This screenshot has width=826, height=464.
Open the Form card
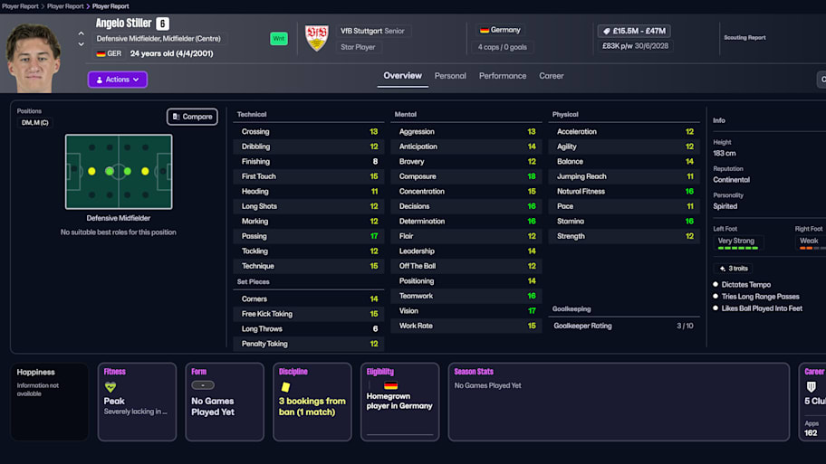[225, 402]
